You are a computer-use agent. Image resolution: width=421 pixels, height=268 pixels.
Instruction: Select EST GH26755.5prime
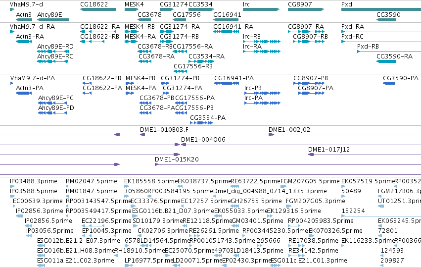click(235, 206)
